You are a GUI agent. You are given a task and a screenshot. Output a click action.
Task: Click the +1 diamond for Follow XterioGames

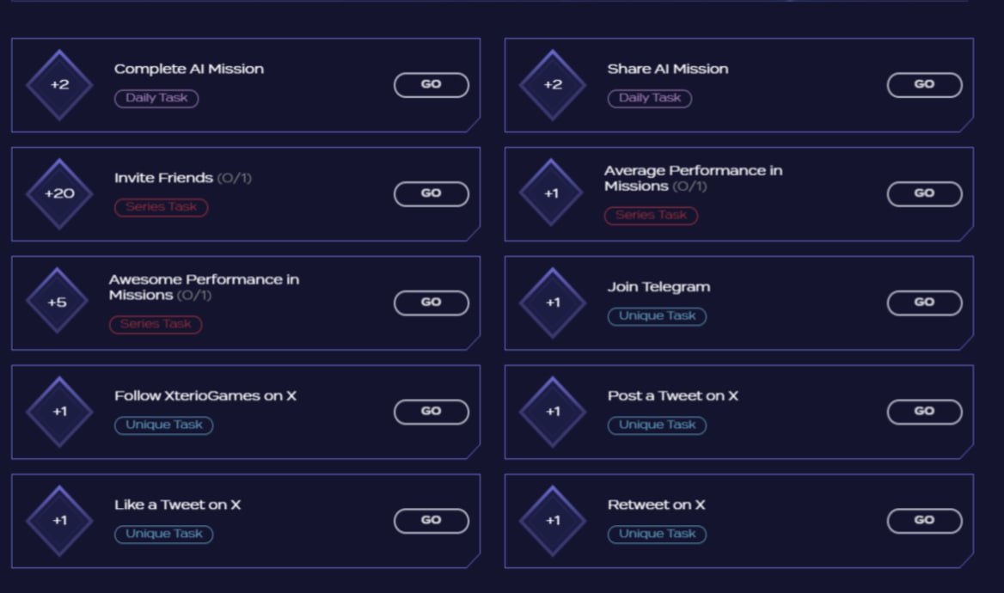pos(59,411)
